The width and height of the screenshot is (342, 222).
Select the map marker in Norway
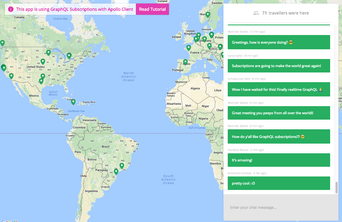click(x=208, y=15)
